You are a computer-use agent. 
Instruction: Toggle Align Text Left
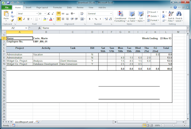pos(58,19)
